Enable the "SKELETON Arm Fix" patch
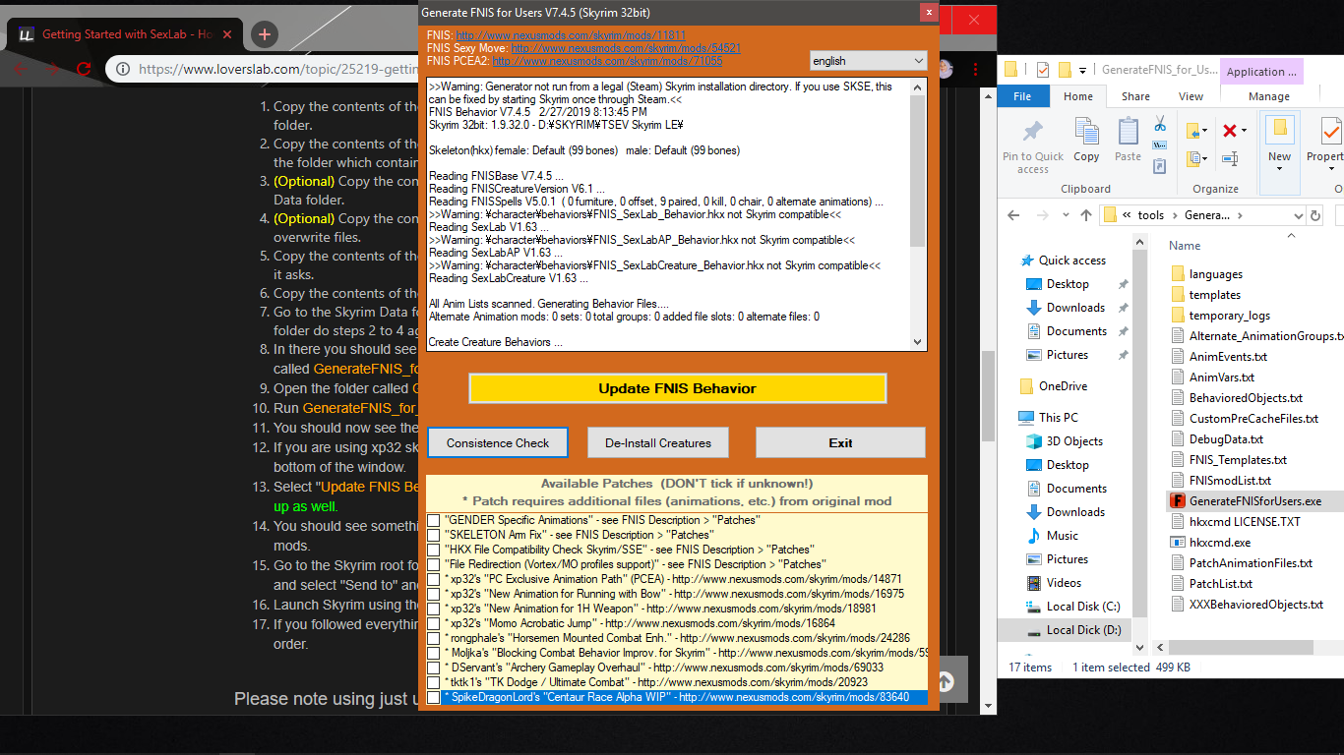 [x=433, y=535]
